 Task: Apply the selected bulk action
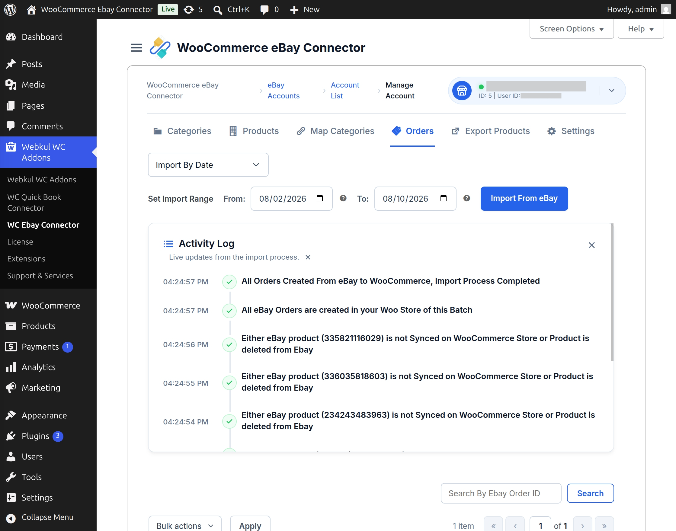click(x=250, y=525)
